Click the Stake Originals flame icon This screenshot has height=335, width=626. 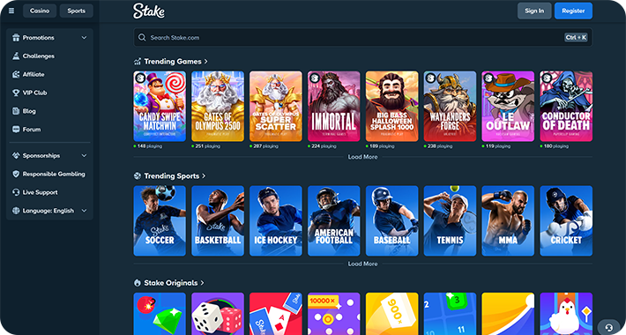coord(138,283)
